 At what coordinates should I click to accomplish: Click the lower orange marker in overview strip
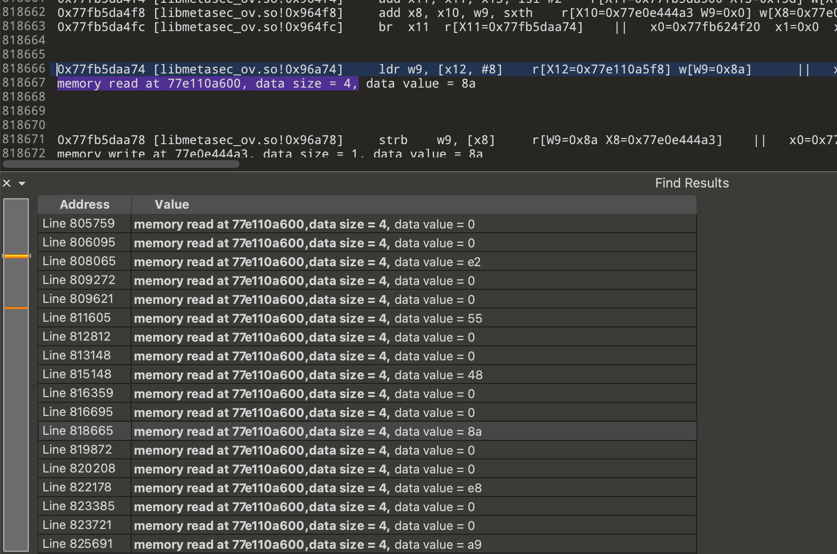[x=16, y=308]
